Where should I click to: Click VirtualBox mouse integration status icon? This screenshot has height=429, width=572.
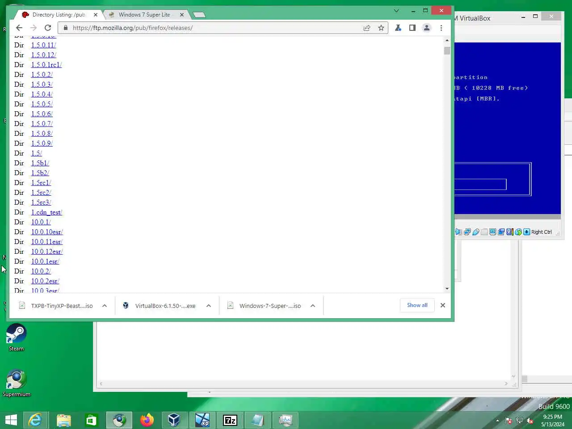click(518, 232)
